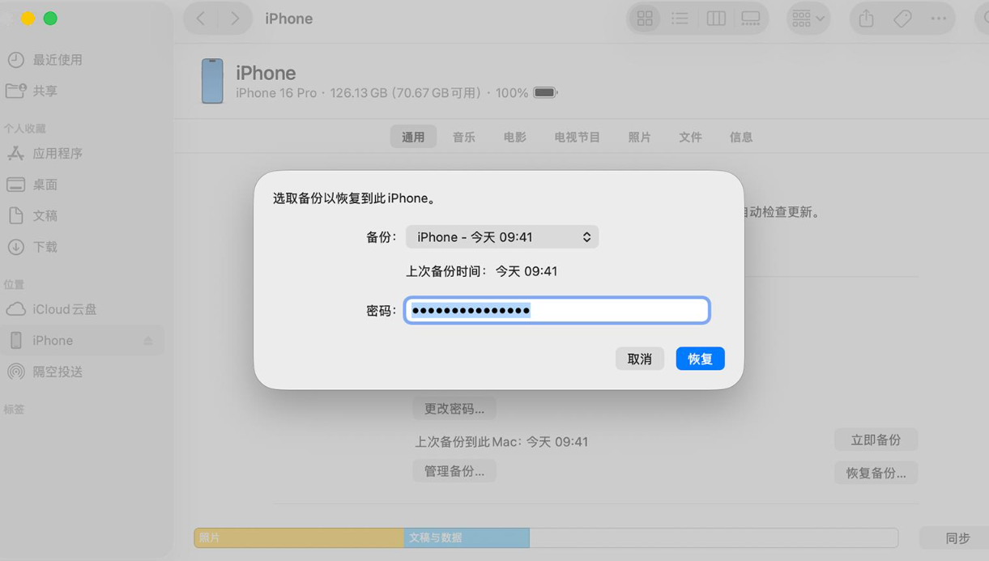Switch to the 文件 tab

pos(690,137)
